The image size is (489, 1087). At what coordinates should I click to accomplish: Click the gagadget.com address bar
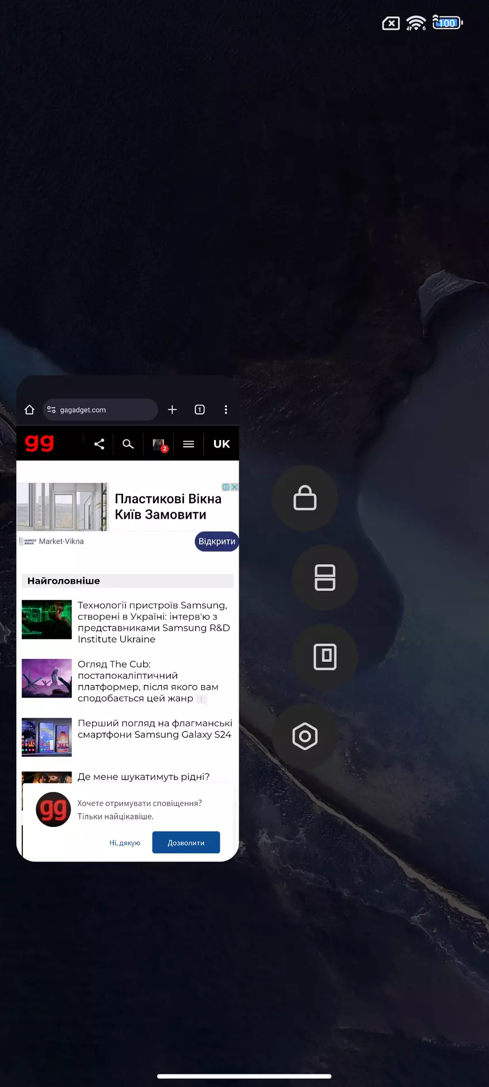pos(101,409)
